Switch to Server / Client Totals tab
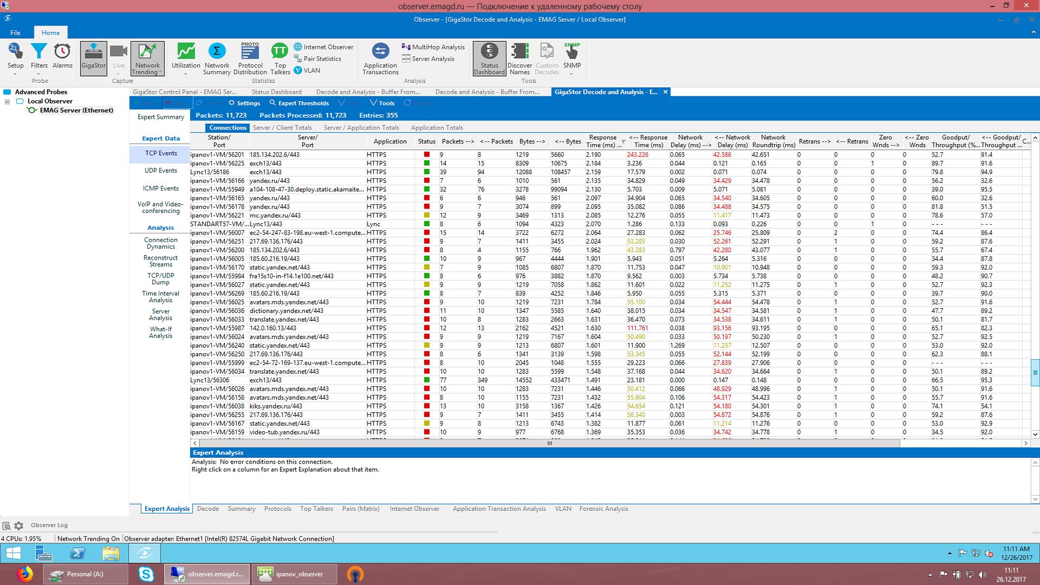Image resolution: width=1040 pixels, height=585 pixels. pos(282,128)
